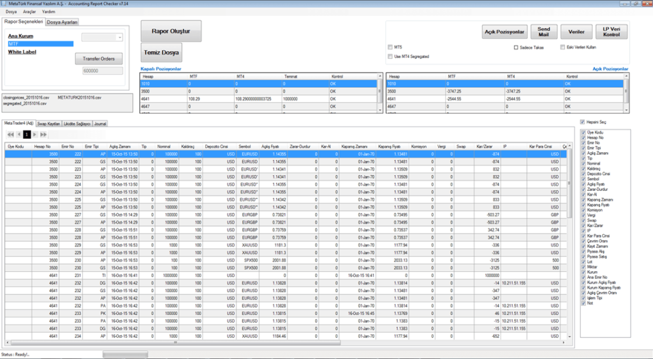Select current page number 1 indicator
Viewport: 653px width, 359px height.
27,135
